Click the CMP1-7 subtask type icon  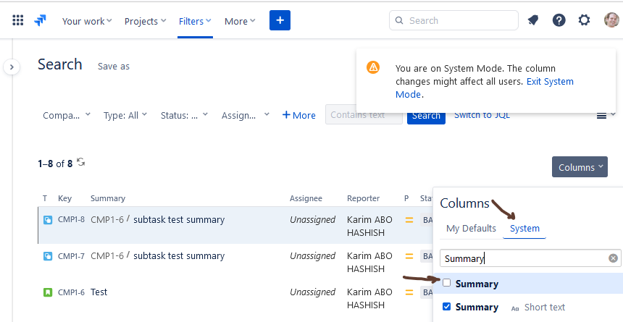(48, 256)
